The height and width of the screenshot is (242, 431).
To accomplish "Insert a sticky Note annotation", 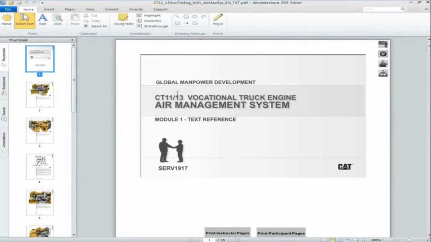I will click(x=124, y=20).
